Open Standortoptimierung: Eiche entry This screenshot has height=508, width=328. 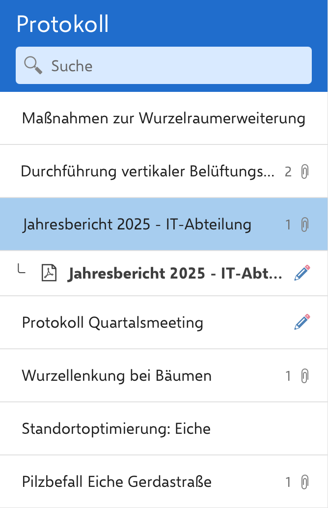(x=116, y=429)
